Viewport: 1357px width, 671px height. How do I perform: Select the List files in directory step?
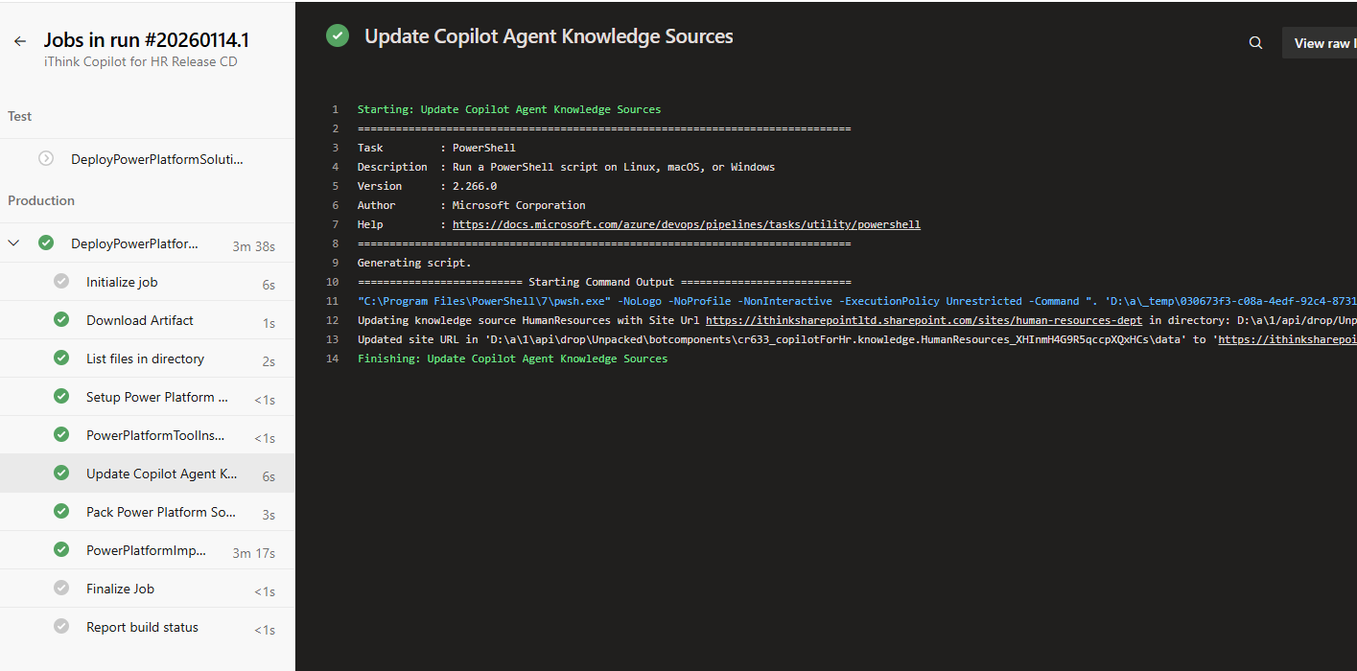click(x=145, y=359)
